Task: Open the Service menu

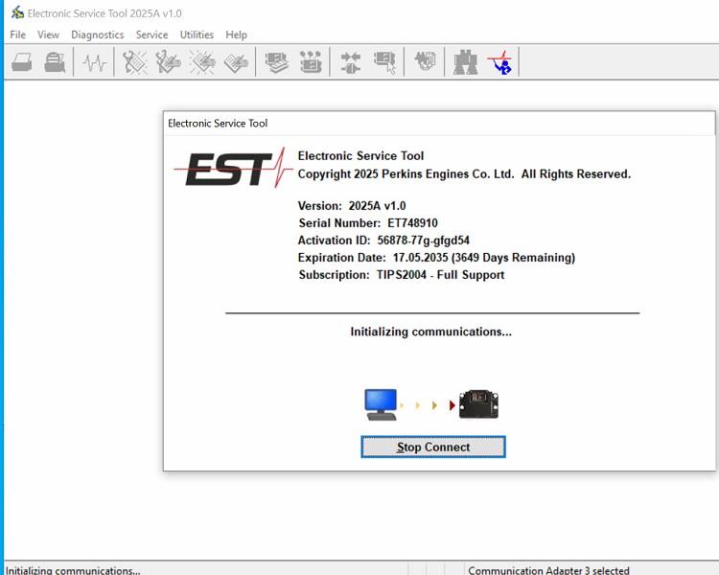Action: [151, 34]
